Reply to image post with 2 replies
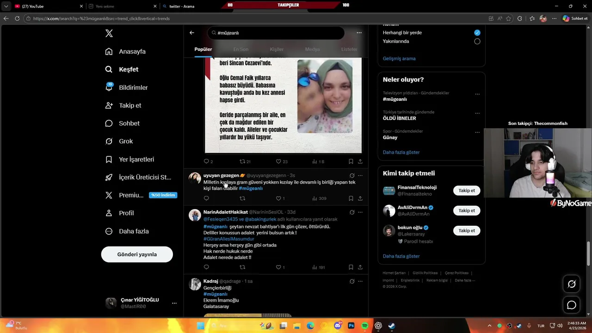Image resolution: width=592 pixels, height=333 pixels. (208, 161)
